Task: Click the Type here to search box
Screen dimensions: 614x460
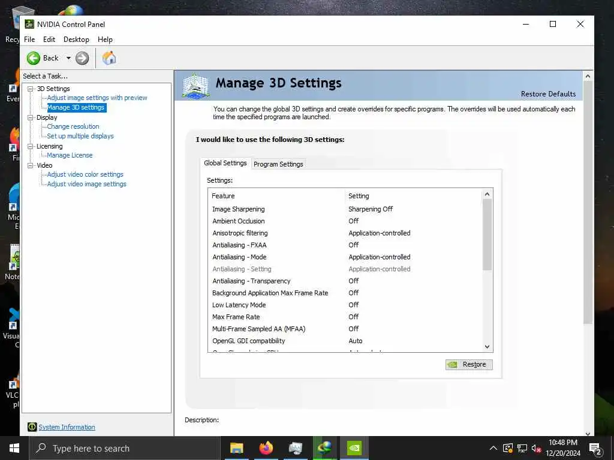Action: coord(125,448)
